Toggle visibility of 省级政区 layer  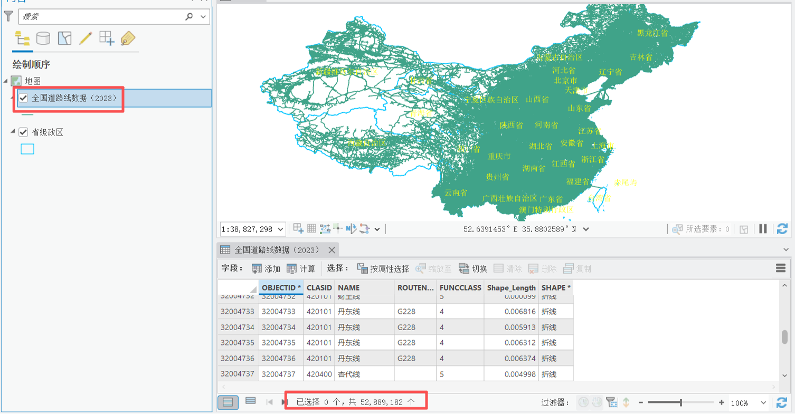pyautogui.click(x=23, y=132)
